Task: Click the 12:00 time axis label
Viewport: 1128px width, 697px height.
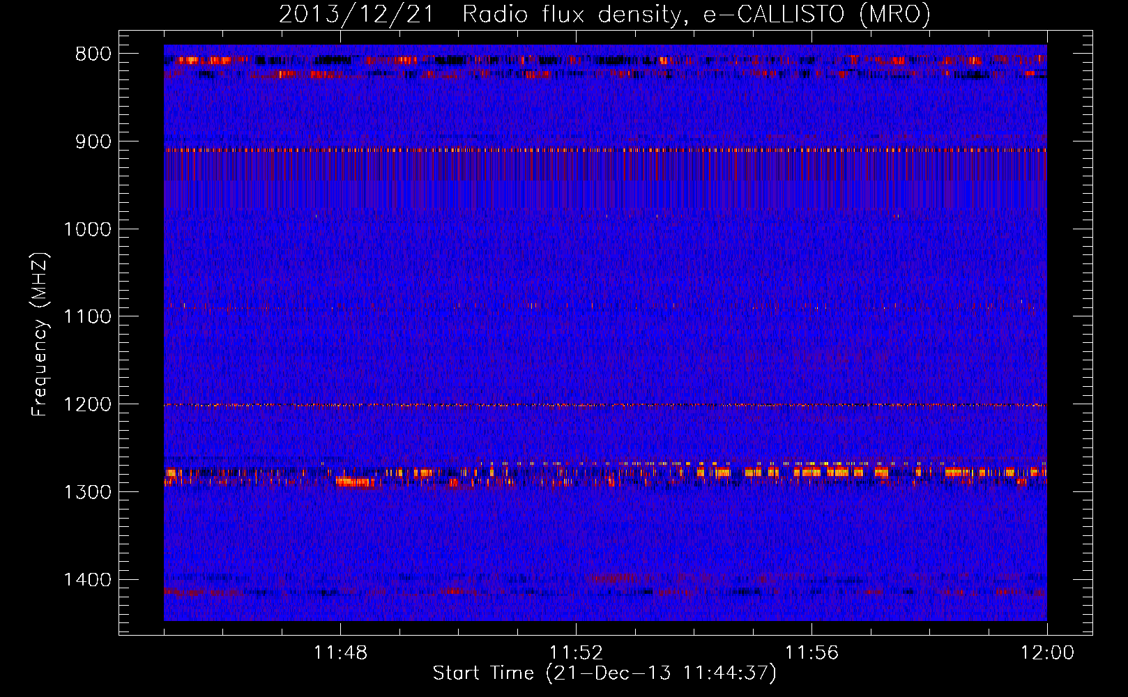Action: [x=1047, y=653]
